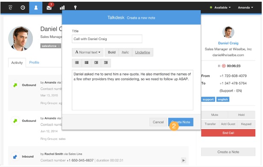Click the pin icon in top bar

click(x=75, y=8)
